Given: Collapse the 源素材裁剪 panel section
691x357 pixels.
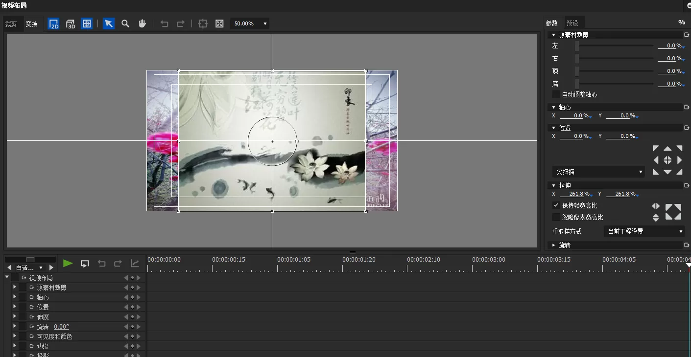Looking at the screenshot, I should (553, 35).
